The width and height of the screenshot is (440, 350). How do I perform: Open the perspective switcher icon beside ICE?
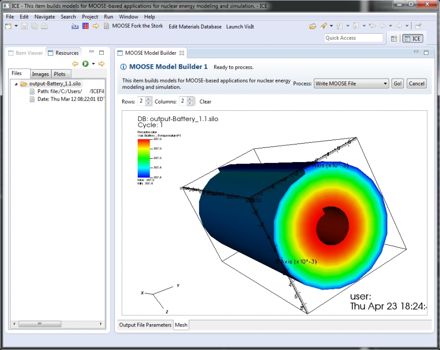394,38
